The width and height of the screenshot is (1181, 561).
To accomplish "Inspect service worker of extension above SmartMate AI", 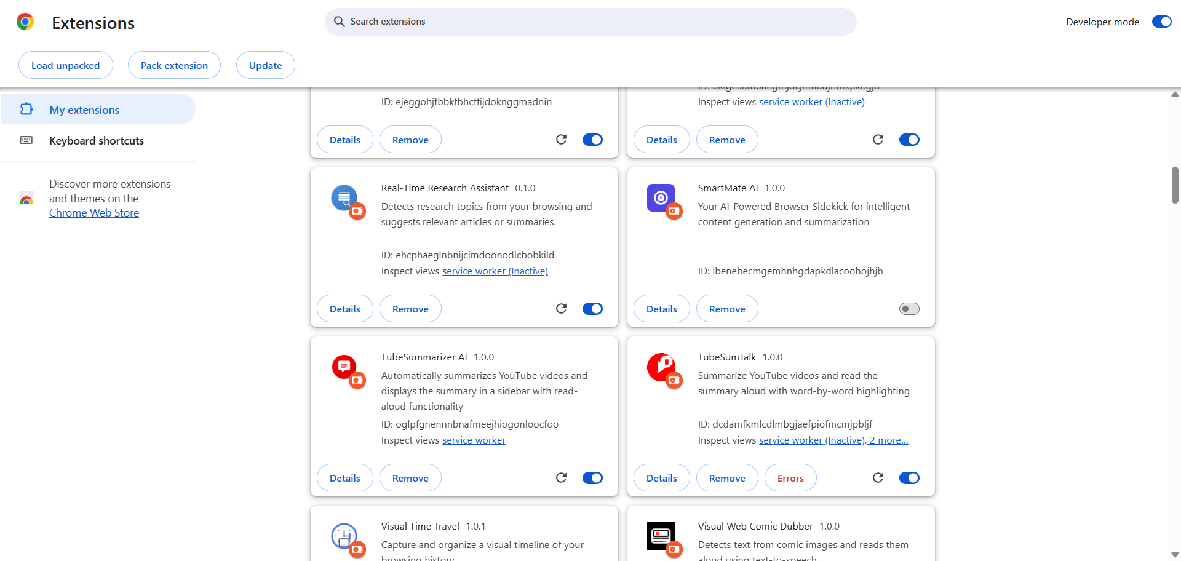I will coord(812,102).
